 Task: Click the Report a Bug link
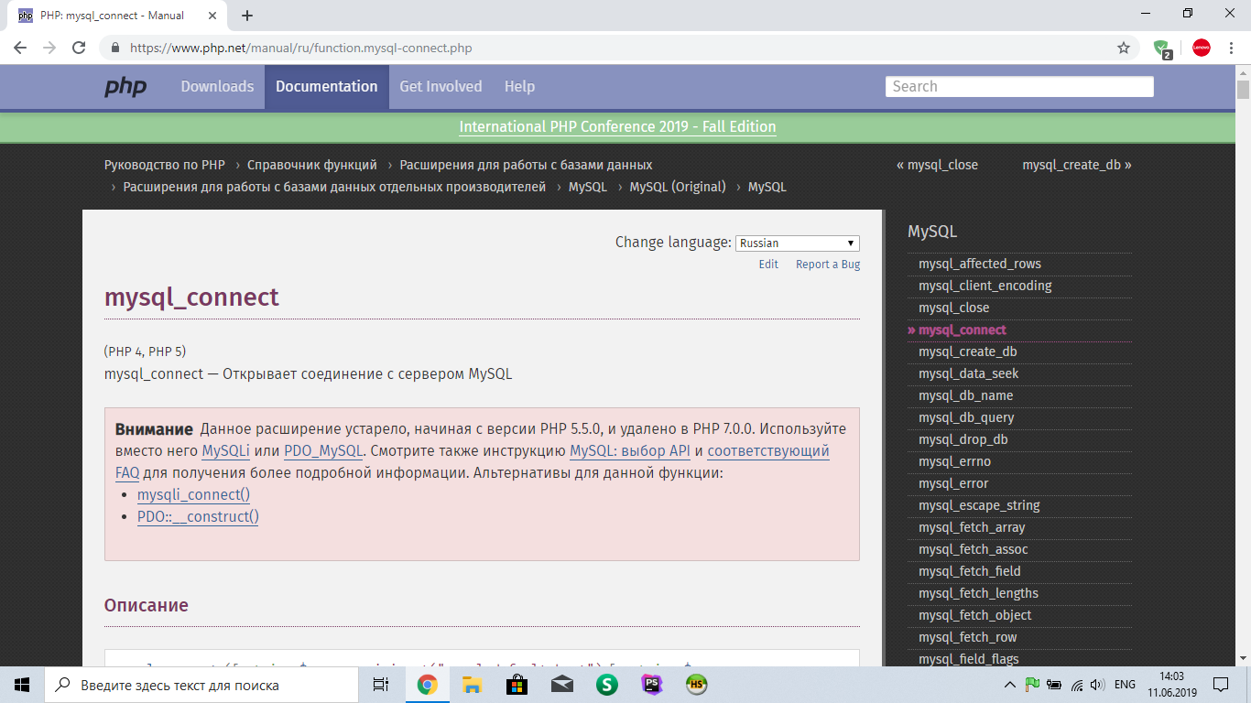[x=827, y=265]
